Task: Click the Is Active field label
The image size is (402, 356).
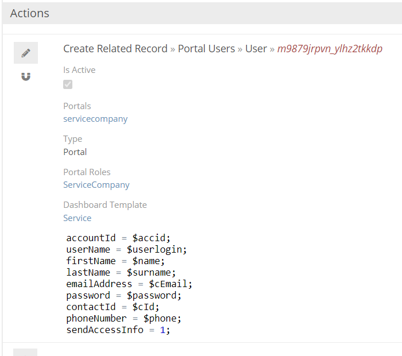Action: [x=79, y=70]
